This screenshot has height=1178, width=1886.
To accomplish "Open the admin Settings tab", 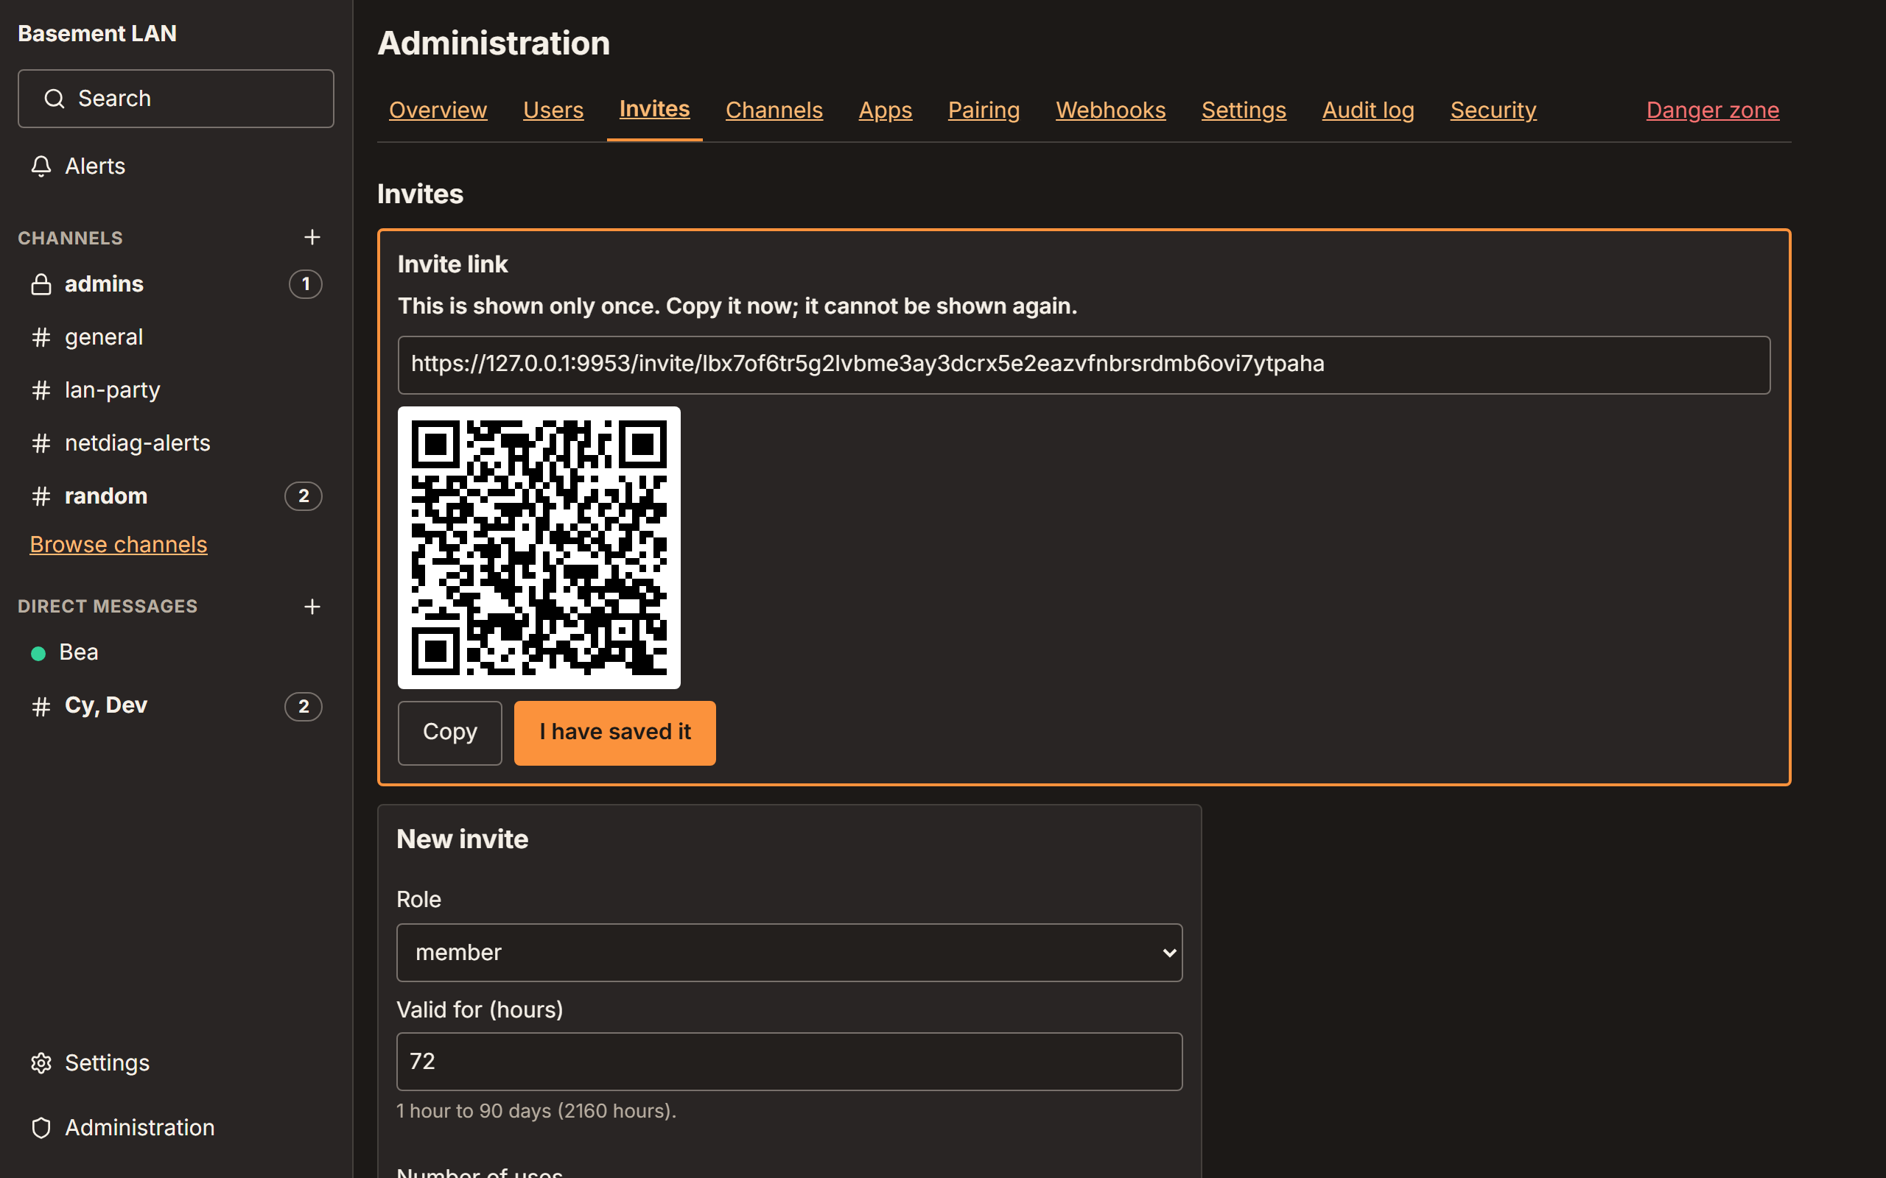I will (1244, 110).
